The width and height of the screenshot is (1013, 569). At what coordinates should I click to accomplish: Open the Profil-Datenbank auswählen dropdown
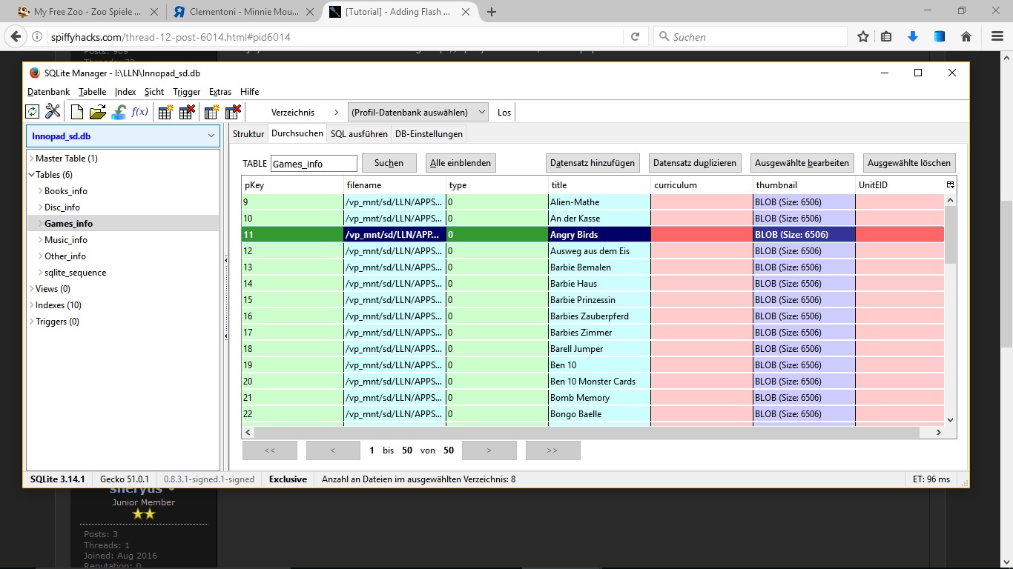(418, 112)
